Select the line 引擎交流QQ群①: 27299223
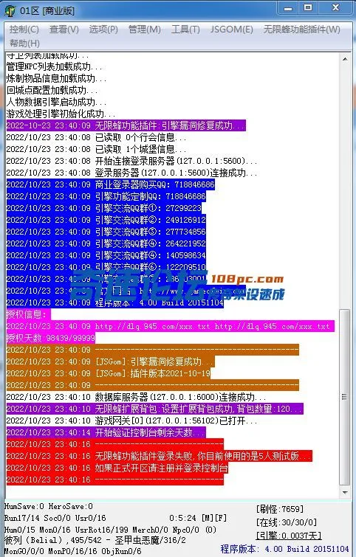The height and width of the screenshot is (557, 356). pos(104,208)
